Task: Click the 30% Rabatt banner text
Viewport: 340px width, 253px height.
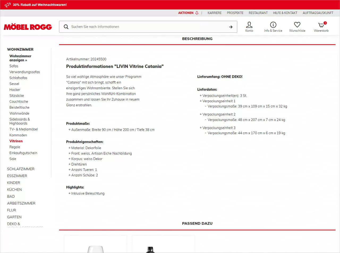Action: point(40,5)
